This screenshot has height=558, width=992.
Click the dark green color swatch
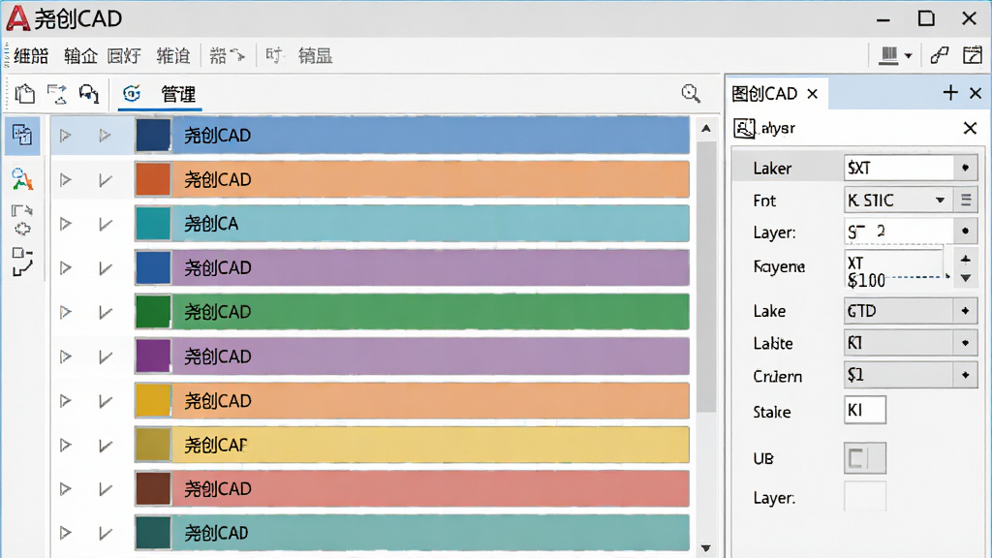pyautogui.click(x=153, y=312)
